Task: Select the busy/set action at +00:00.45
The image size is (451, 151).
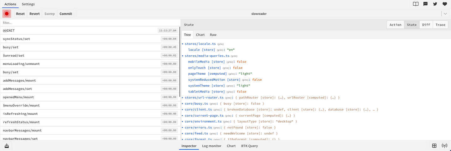Action: 90,47
